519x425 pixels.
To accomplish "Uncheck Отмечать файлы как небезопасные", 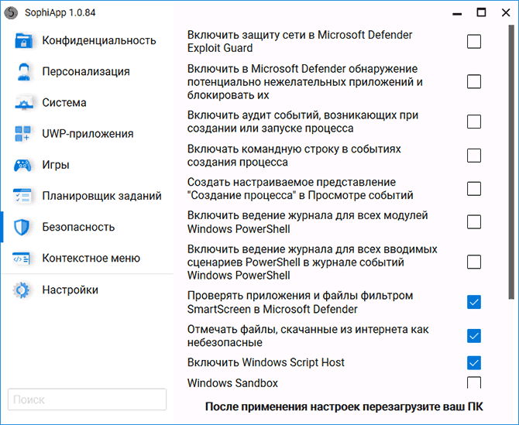I will (474, 336).
